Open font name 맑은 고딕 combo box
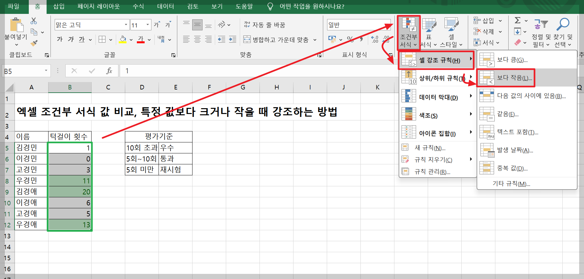 [92, 25]
